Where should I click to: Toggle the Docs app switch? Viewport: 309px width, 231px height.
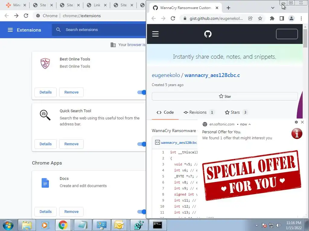pos(142,212)
